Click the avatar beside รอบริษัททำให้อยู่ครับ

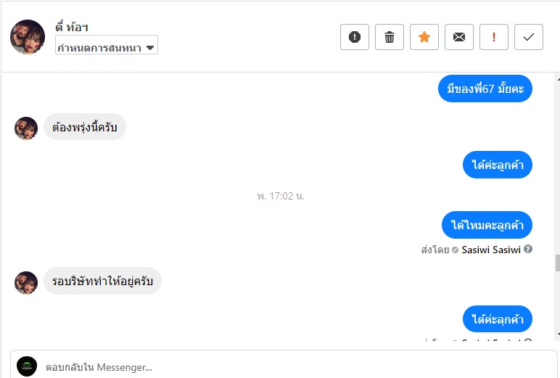click(x=26, y=282)
